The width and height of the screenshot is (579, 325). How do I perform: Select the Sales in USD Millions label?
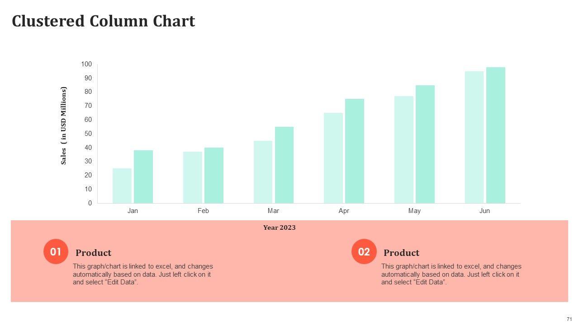(64, 125)
